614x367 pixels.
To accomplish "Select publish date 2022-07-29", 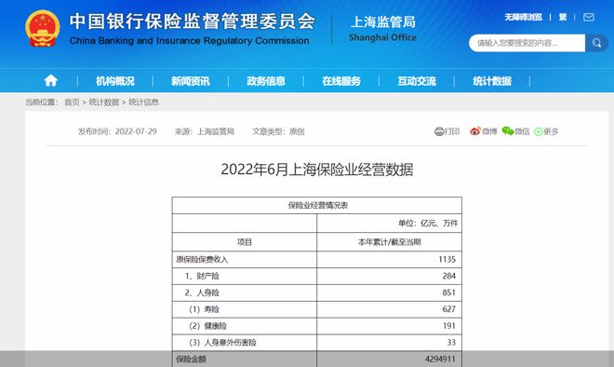I will pyautogui.click(x=136, y=131).
